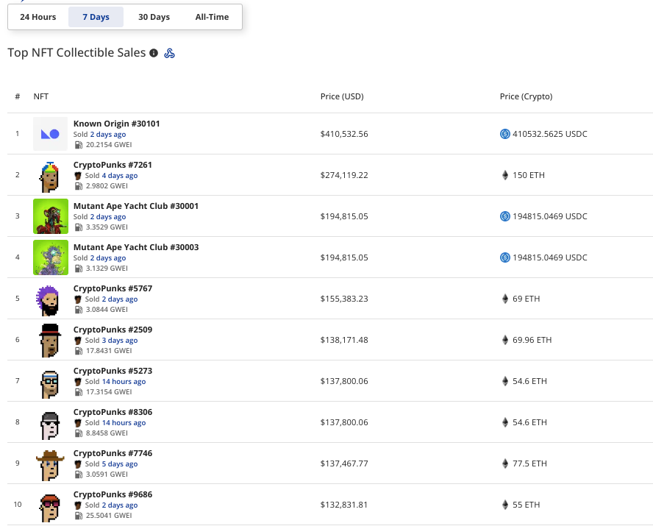This screenshot has height=526, width=653.
Task: Click gas pump icon beside 25.5041 GWEI
Action: [x=78, y=516]
